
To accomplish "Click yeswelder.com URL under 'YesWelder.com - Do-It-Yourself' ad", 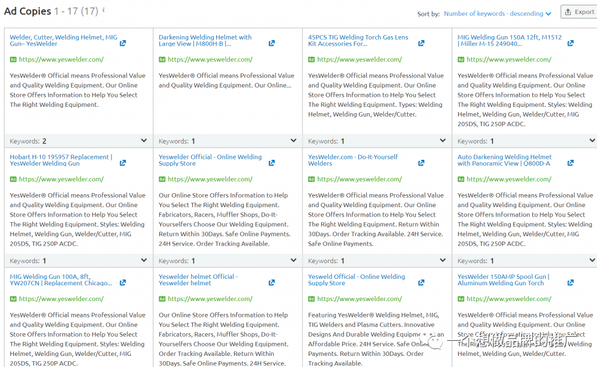I will click(x=359, y=179).
